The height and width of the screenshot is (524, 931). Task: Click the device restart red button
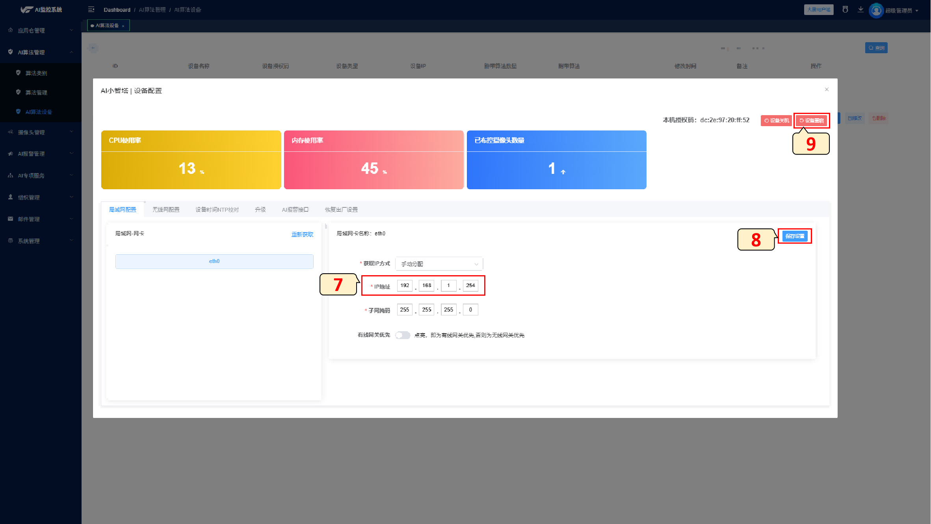tap(811, 121)
